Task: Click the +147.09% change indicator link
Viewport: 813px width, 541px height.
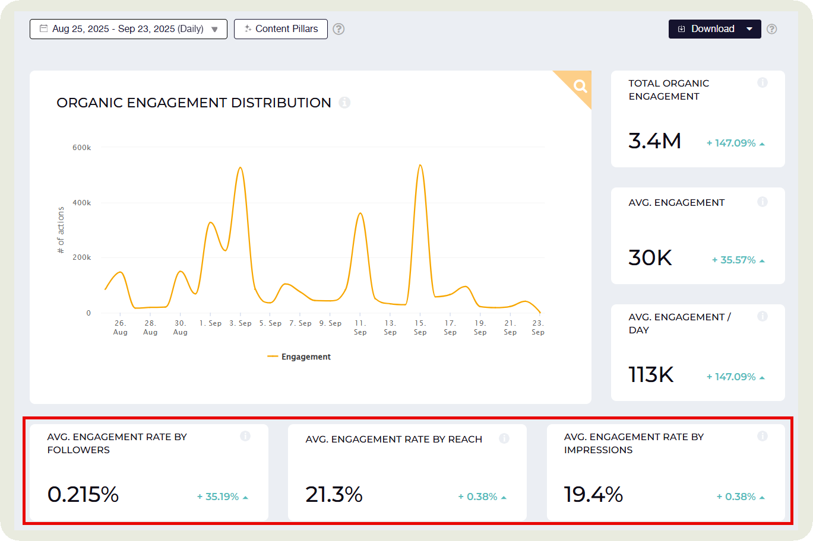Action: coord(731,142)
